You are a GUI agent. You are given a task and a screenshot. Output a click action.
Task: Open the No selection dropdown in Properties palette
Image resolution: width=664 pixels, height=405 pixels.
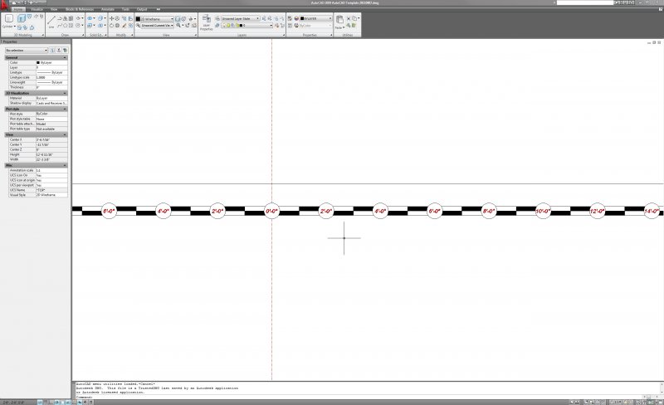point(27,50)
